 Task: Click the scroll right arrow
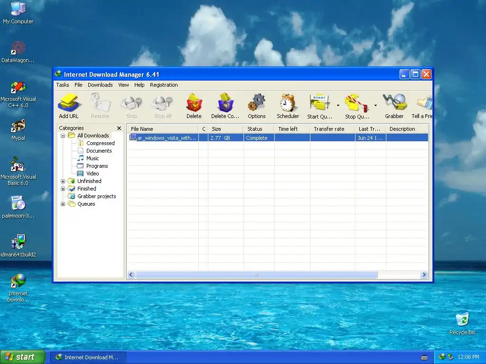tap(424, 274)
